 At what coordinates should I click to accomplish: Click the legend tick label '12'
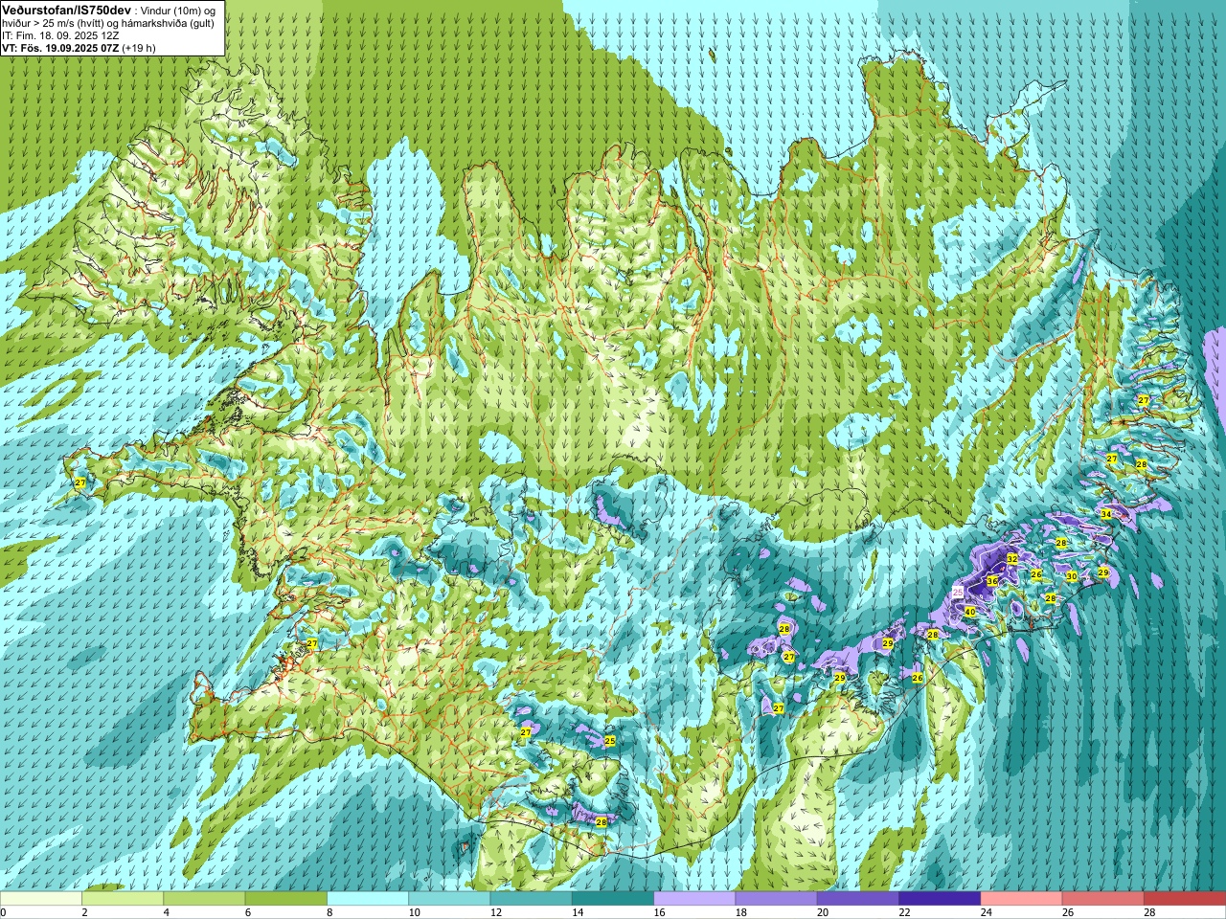(x=496, y=912)
